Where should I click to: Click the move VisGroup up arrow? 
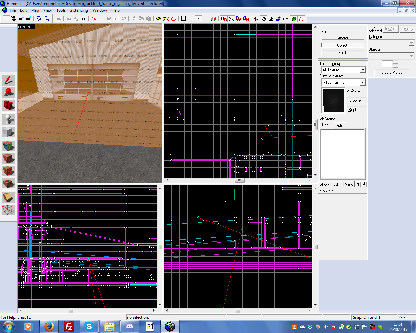coord(358,184)
